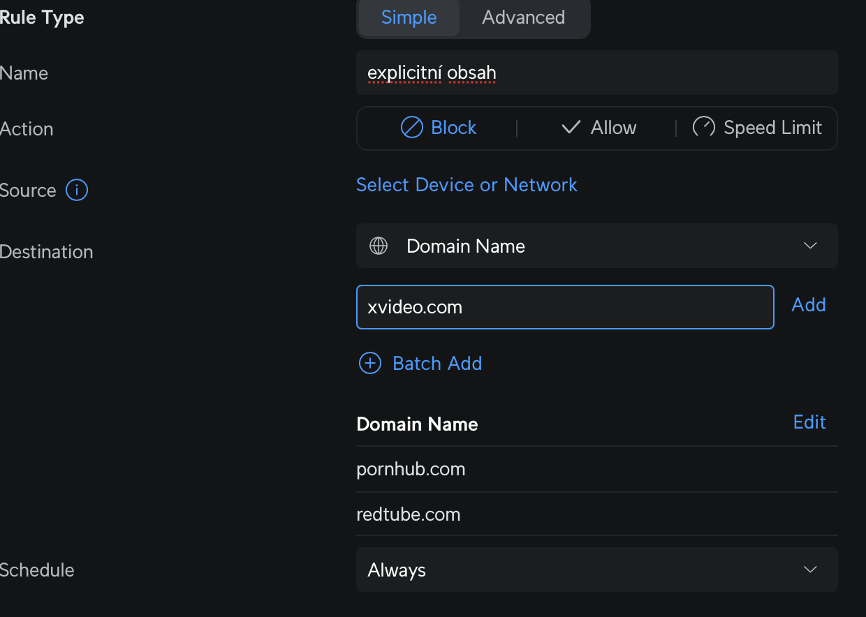
Task: Open the Always schedule dropdown
Action: [x=597, y=570]
